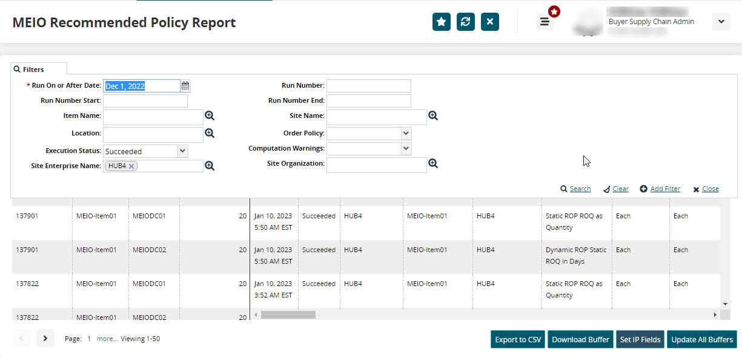Click the favorite star button in header
This screenshot has height=358, width=742.
442,22
